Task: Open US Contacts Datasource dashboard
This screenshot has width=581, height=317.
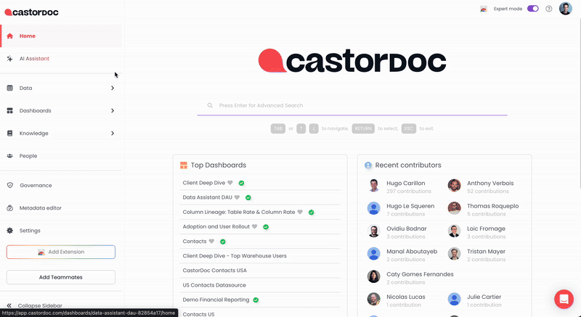Action: (x=214, y=285)
